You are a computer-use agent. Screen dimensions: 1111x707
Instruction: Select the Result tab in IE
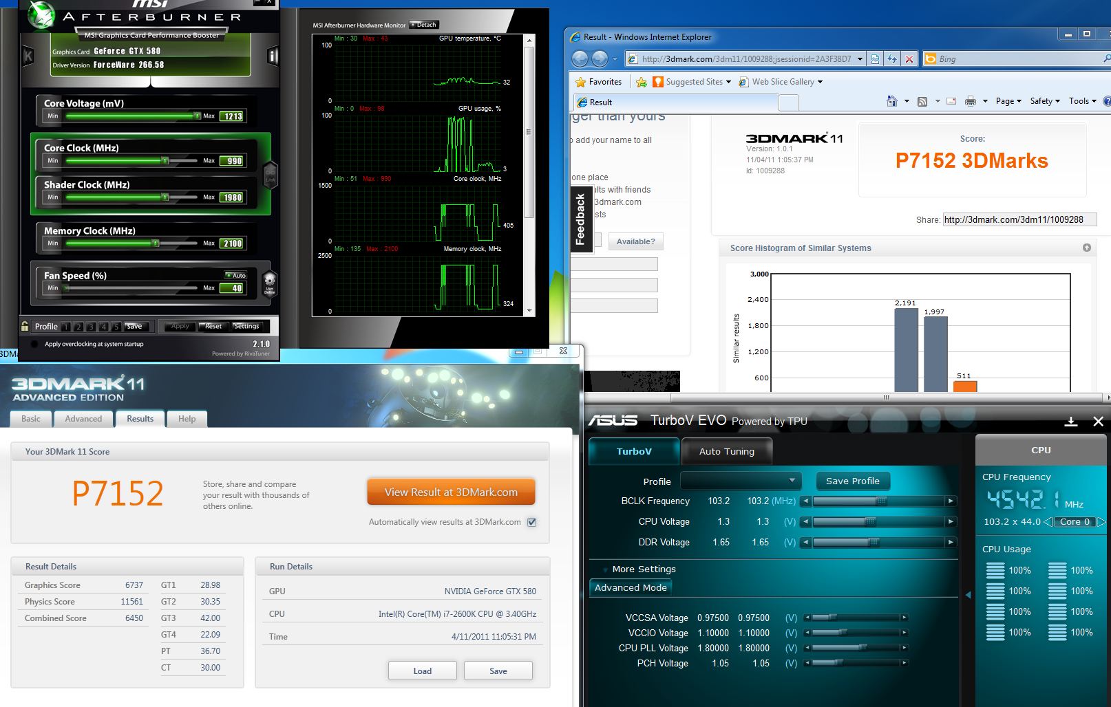click(x=675, y=102)
